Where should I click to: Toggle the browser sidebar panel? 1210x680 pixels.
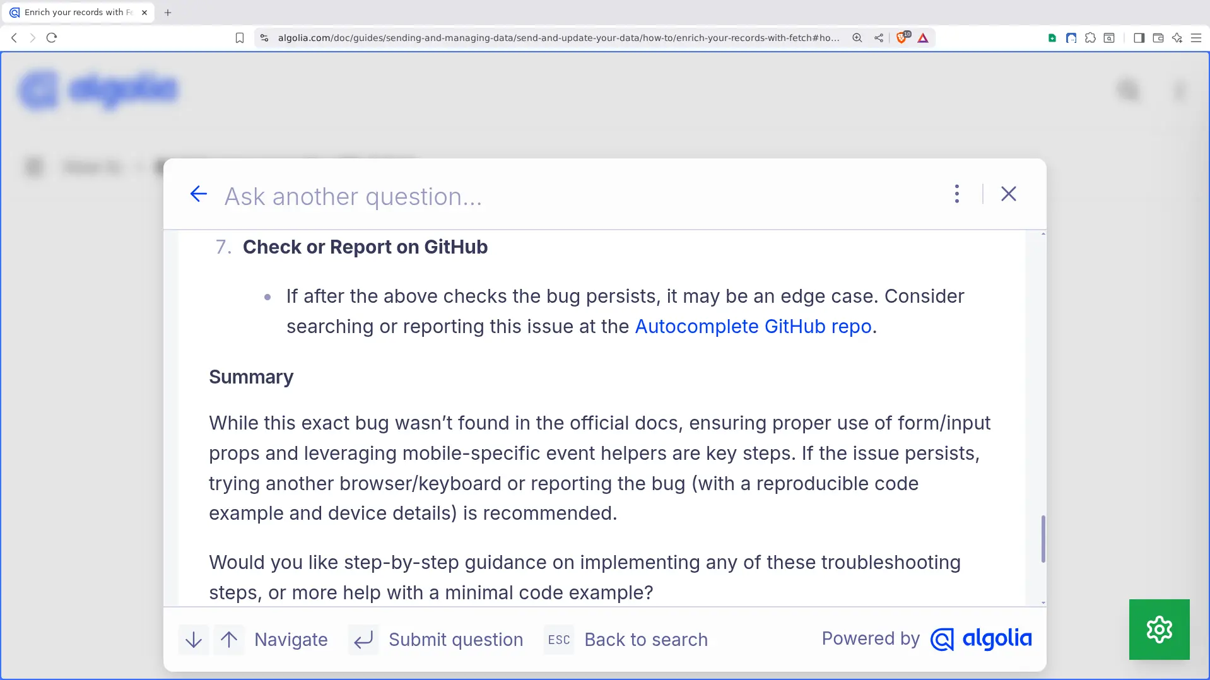1138,38
